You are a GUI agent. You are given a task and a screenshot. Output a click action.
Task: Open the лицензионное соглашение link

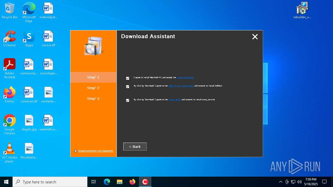tap(95, 151)
